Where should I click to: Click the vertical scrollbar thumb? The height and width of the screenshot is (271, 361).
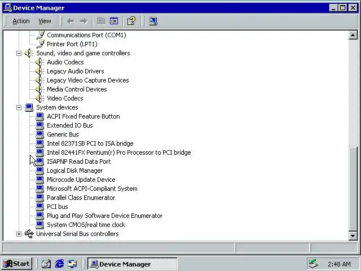pos(353,189)
